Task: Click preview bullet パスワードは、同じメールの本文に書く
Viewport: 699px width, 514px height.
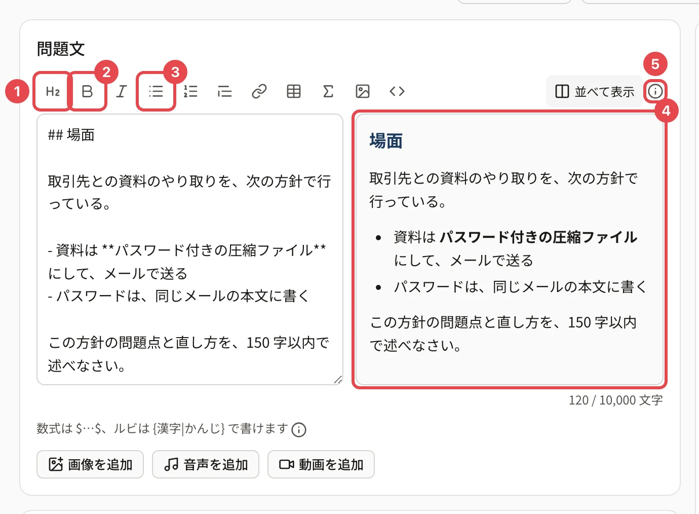Action: tap(520, 287)
